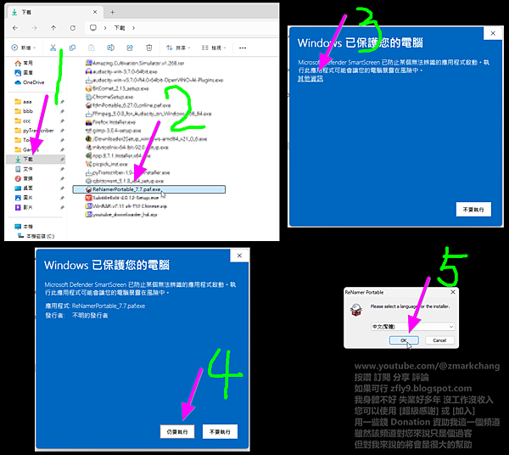Close the ReNamer Portable language dialog
This screenshot has height=455, width=509.
click(453, 292)
